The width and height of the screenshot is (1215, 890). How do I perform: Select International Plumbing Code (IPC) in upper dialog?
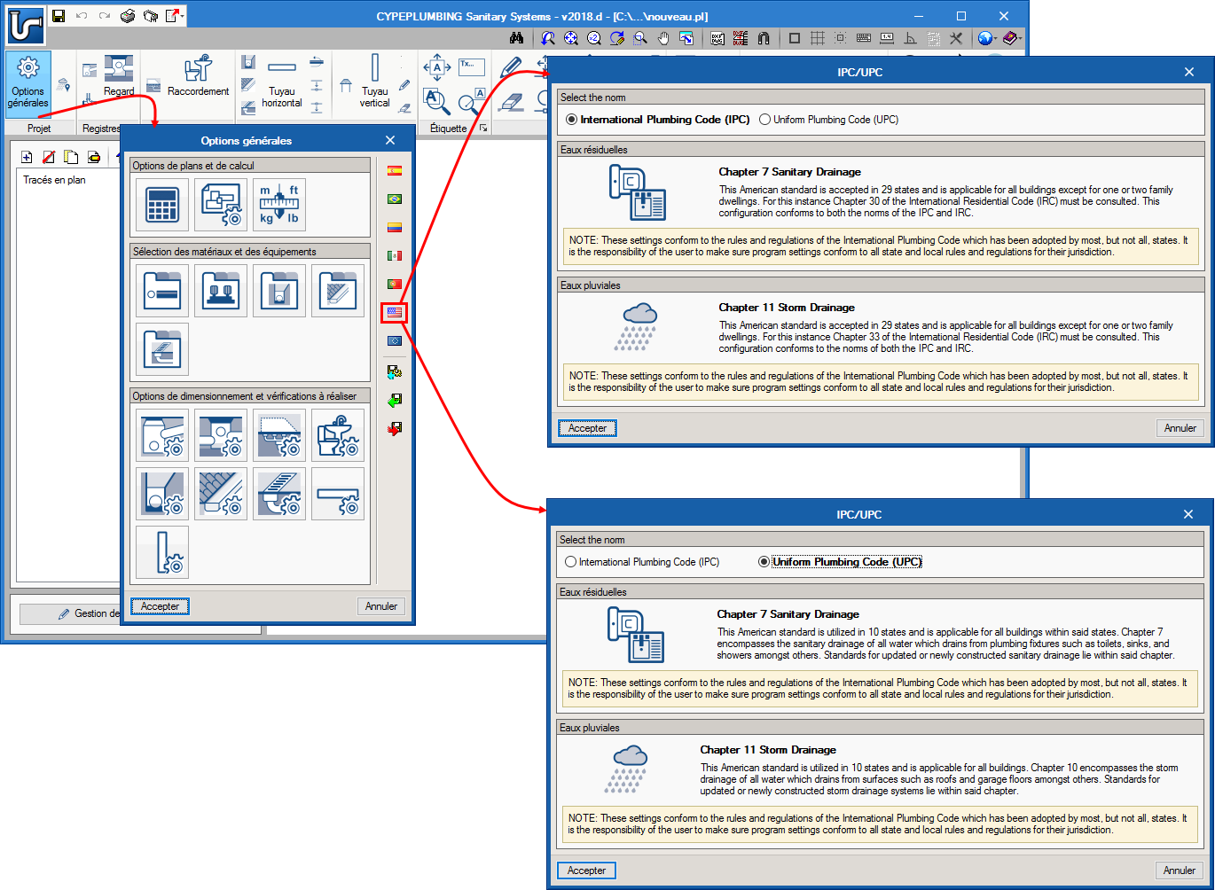[572, 120]
